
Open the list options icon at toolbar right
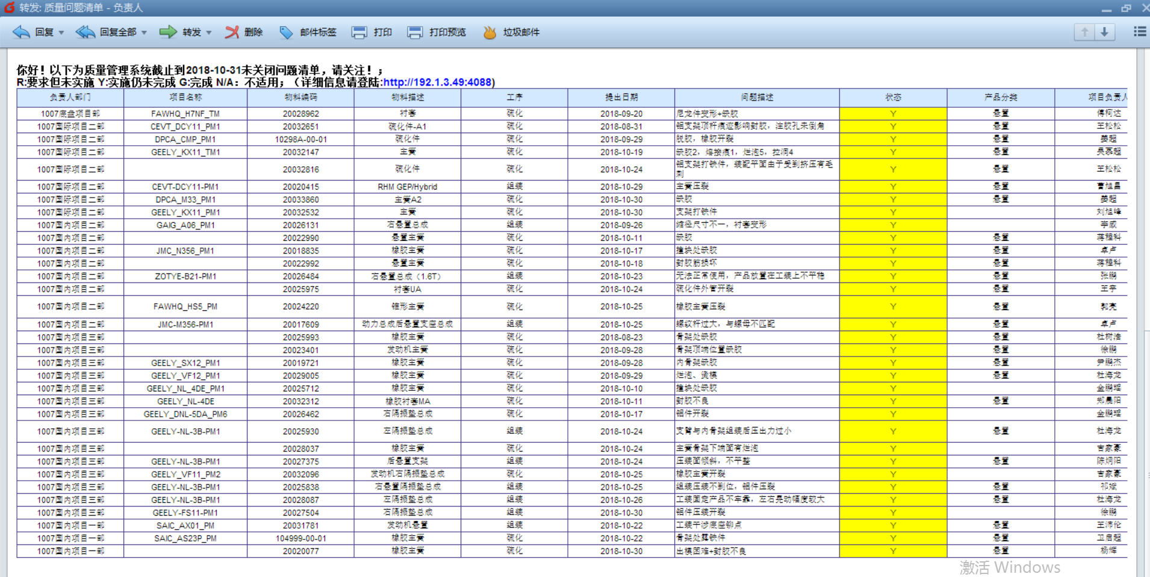[1140, 31]
